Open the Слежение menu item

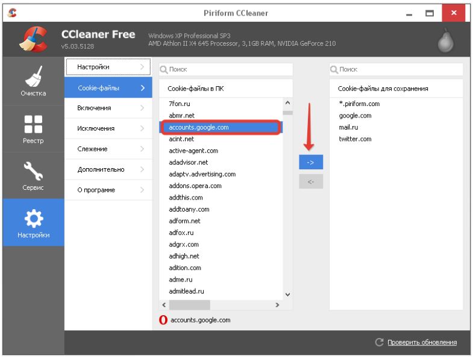(108, 149)
